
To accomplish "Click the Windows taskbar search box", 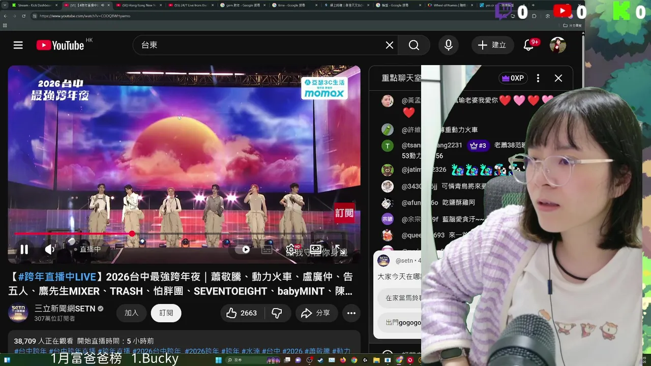I will click(253, 360).
